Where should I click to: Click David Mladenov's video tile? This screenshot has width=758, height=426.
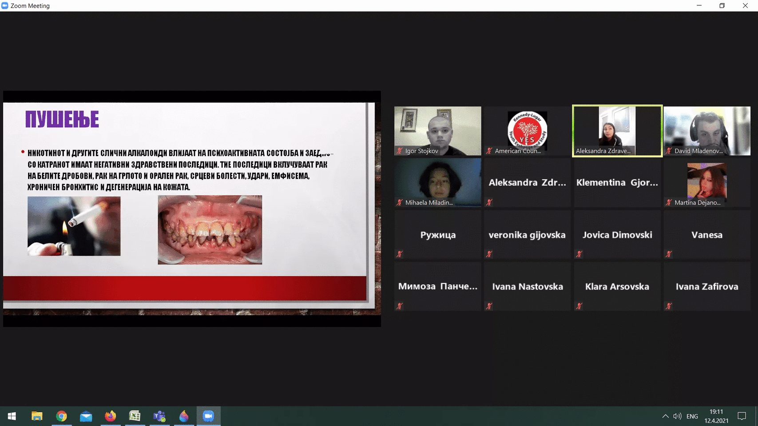click(706, 130)
